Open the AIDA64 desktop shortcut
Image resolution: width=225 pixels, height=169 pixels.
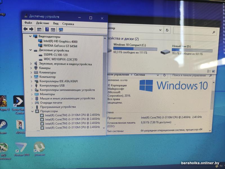click(x=20, y=127)
